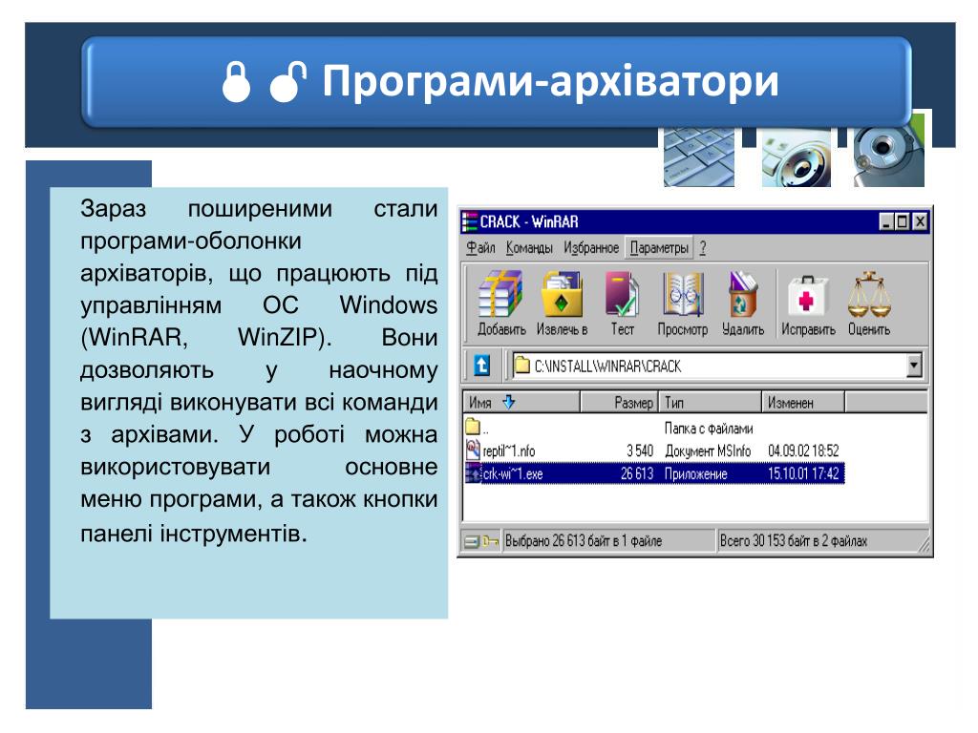
Task: Click the Приложение type cell
Action: [x=696, y=473]
